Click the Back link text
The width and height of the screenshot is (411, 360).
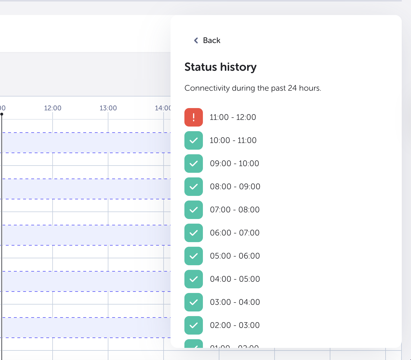coord(212,40)
